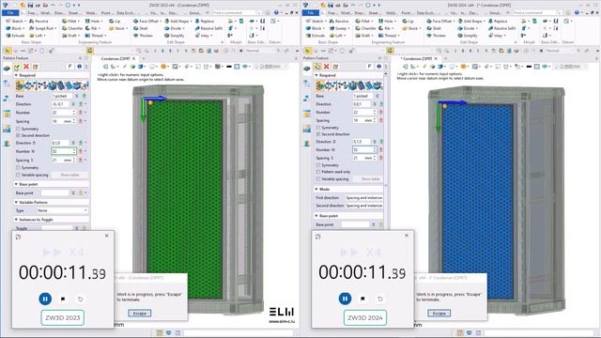The image size is (601, 338).
Task: Select Resolve SelfX in ZW3D 2024 ribbon
Action: [x=501, y=28]
